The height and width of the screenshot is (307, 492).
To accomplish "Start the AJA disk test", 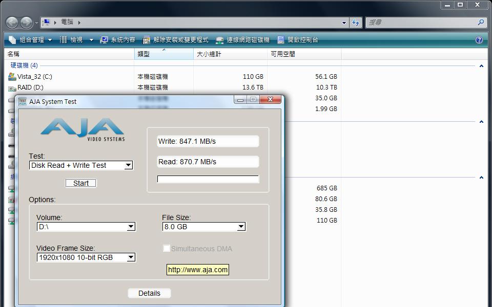I will pos(81,183).
